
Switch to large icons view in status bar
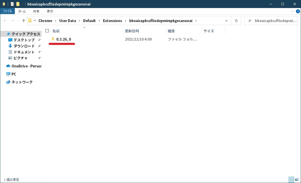pos(297,179)
